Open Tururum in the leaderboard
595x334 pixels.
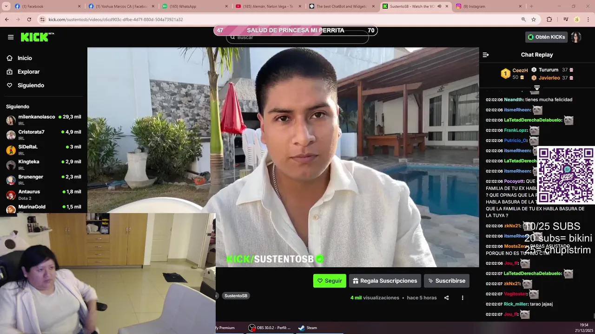(549, 70)
